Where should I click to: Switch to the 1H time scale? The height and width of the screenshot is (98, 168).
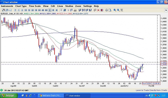coord(36,10)
